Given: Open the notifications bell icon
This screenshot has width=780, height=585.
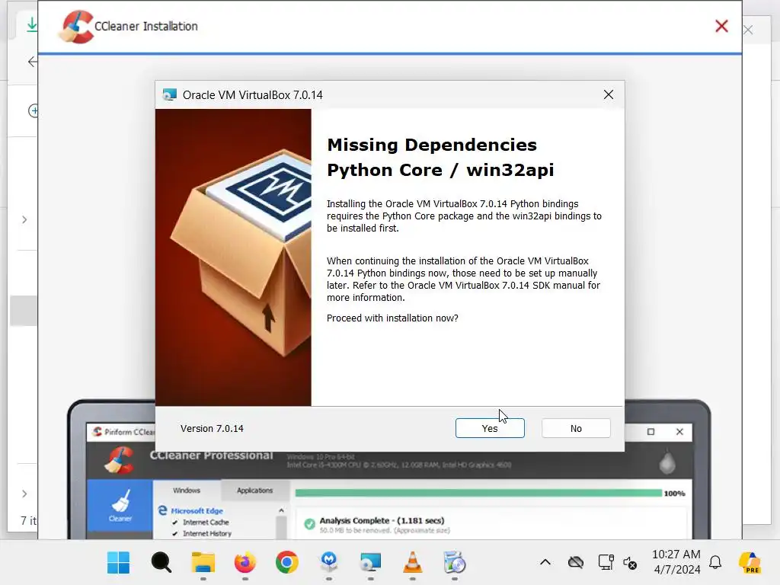Looking at the screenshot, I should point(715,562).
